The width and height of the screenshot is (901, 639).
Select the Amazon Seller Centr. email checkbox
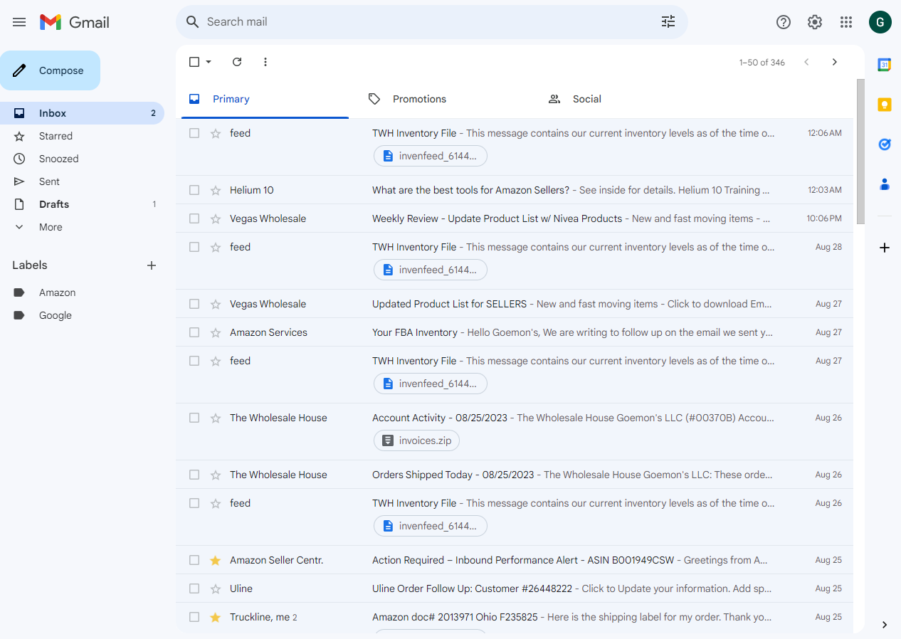tap(194, 560)
